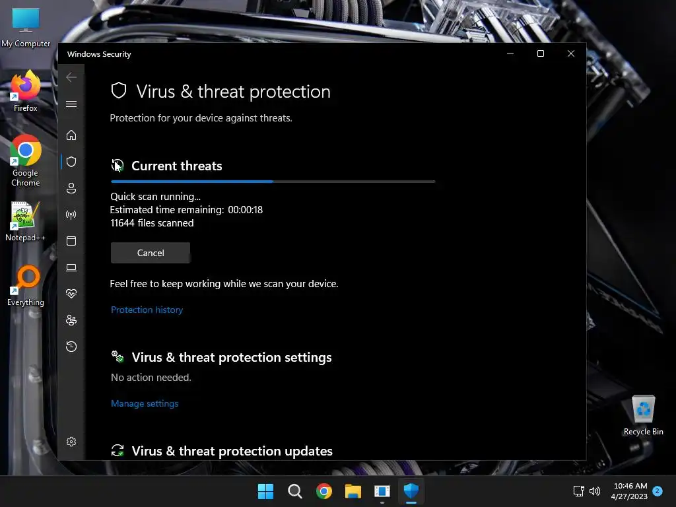Select the Notepad++ desktop shortcut
Viewport: 676px width, 507px height.
[26, 221]
